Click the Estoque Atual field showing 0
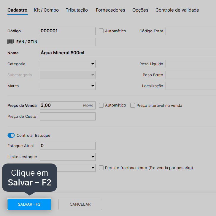The height and width of the screenshot is (216, 216). click(x=68, y=146)
